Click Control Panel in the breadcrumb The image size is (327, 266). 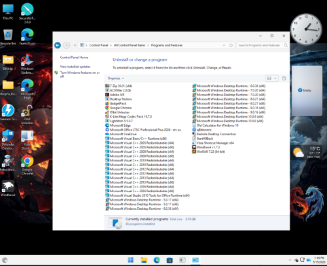click(x=99, y=45)
